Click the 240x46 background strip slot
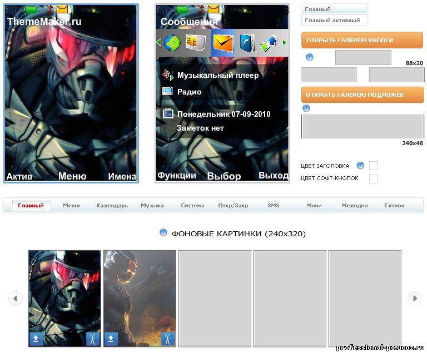The width and height of the screenshot is (427, 353). point(363,126)
